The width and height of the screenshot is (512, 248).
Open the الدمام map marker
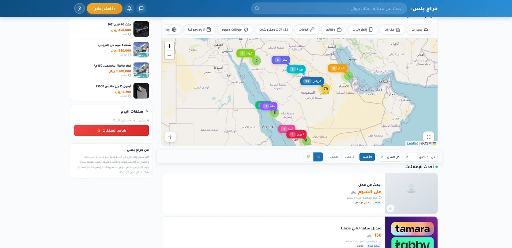click(x=338, y=68)
